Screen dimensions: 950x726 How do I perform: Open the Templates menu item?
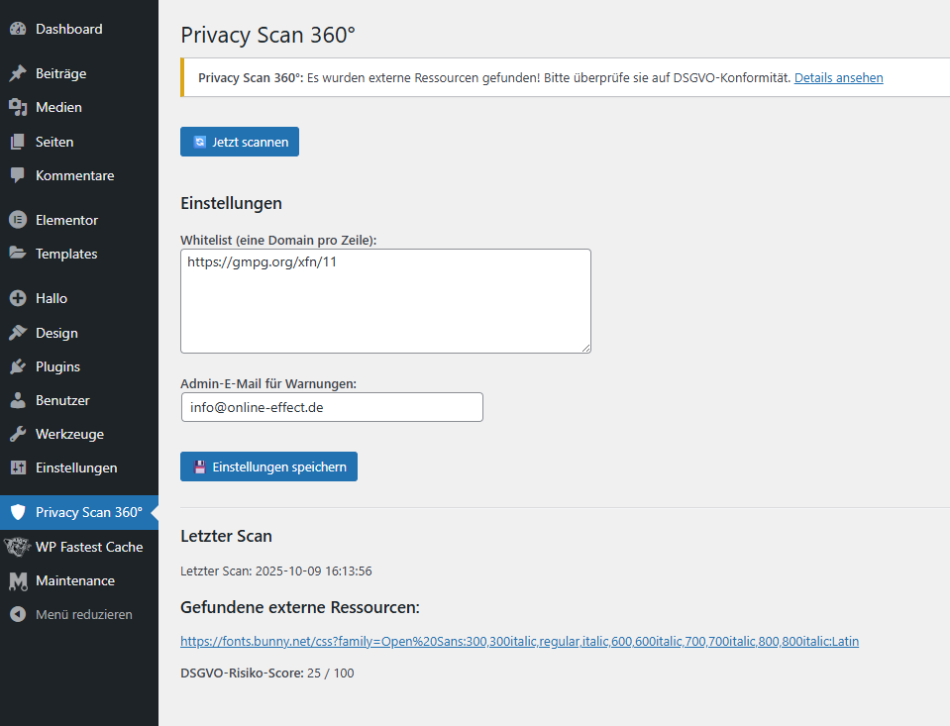pyautogui.click(x=66, y=254)
